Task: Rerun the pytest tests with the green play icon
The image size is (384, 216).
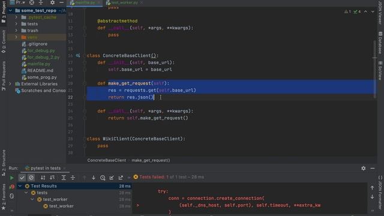Action: [11, 178]
